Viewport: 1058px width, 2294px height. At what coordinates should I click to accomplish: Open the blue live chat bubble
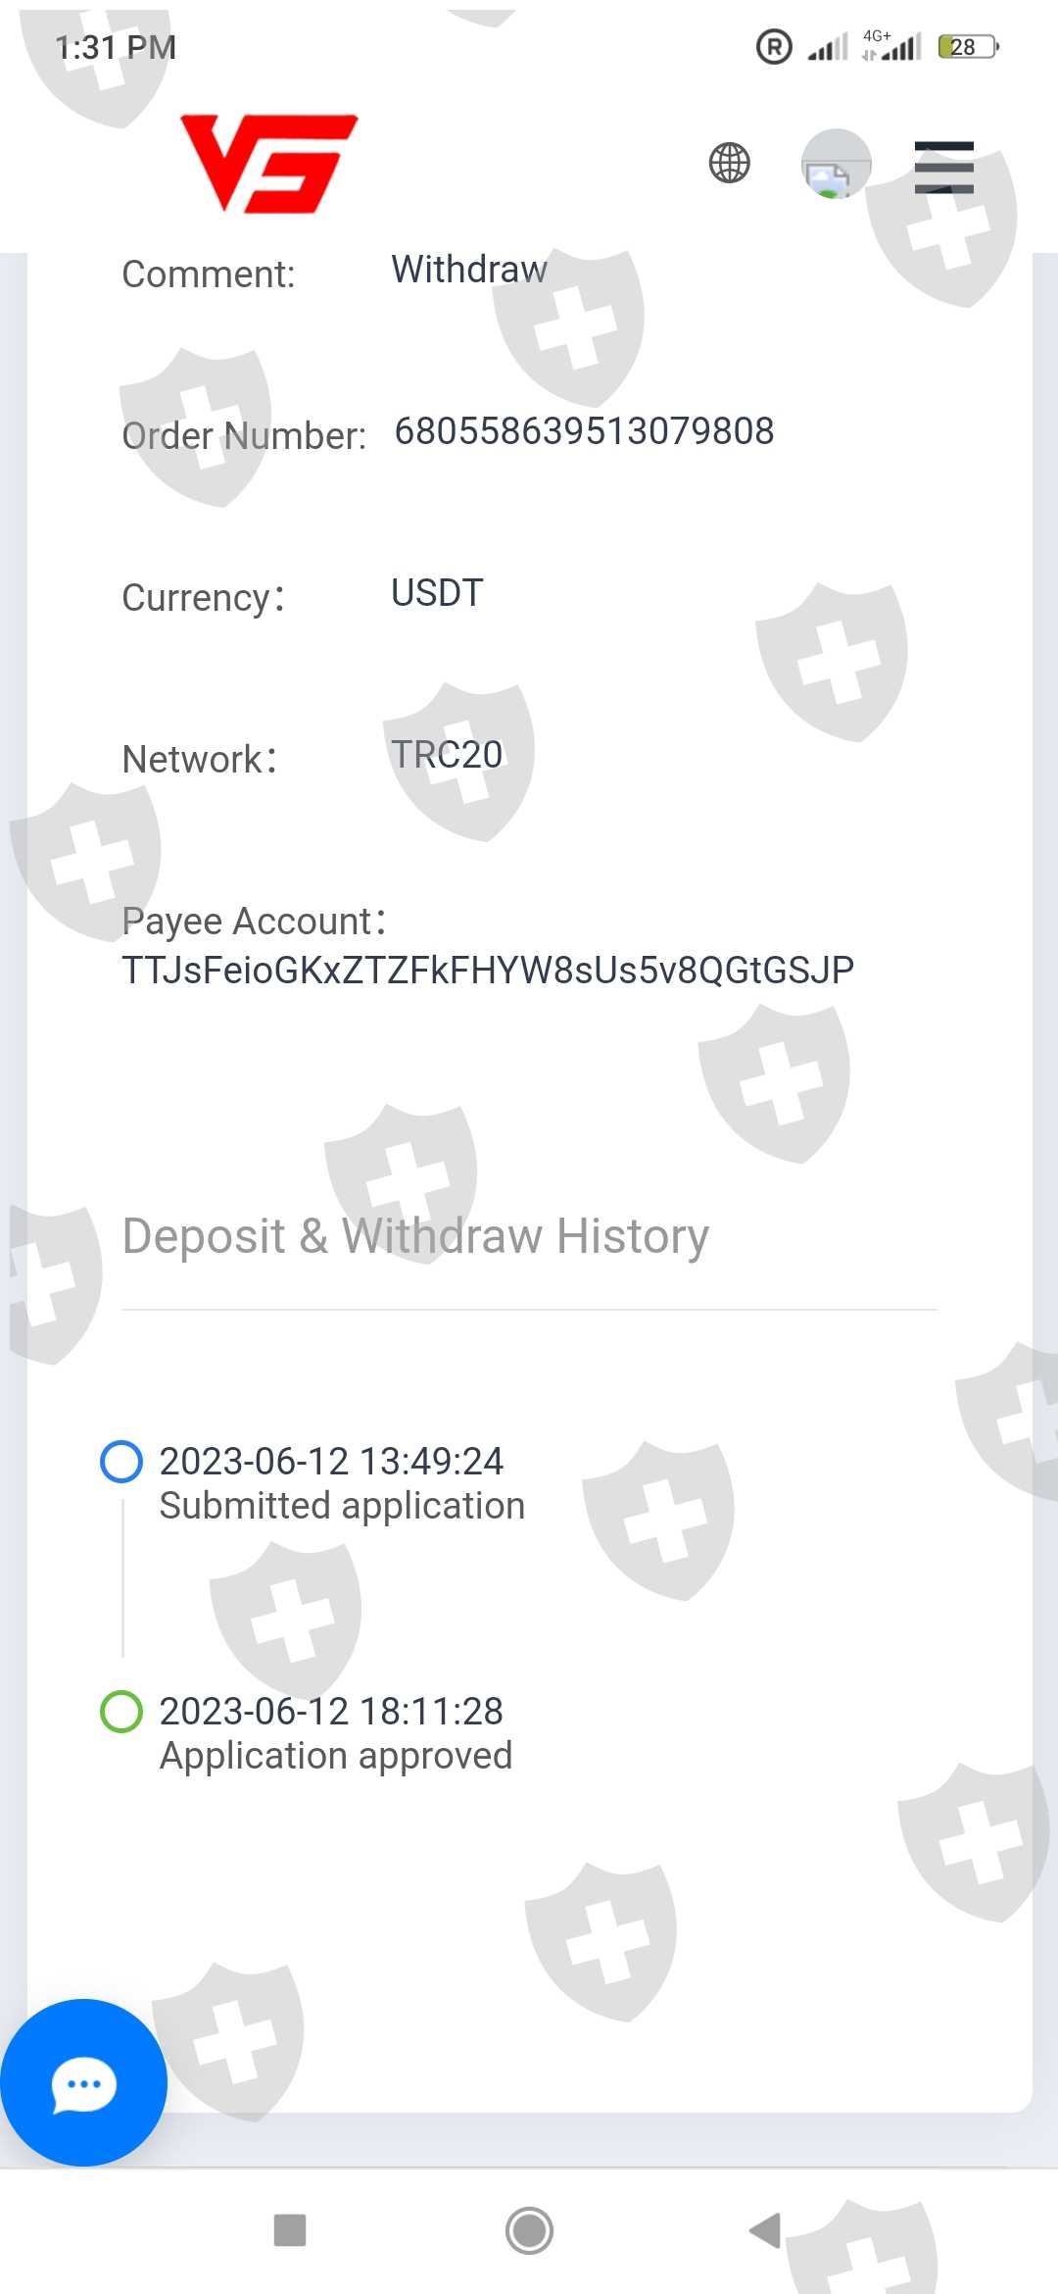tap(83, 2082)
